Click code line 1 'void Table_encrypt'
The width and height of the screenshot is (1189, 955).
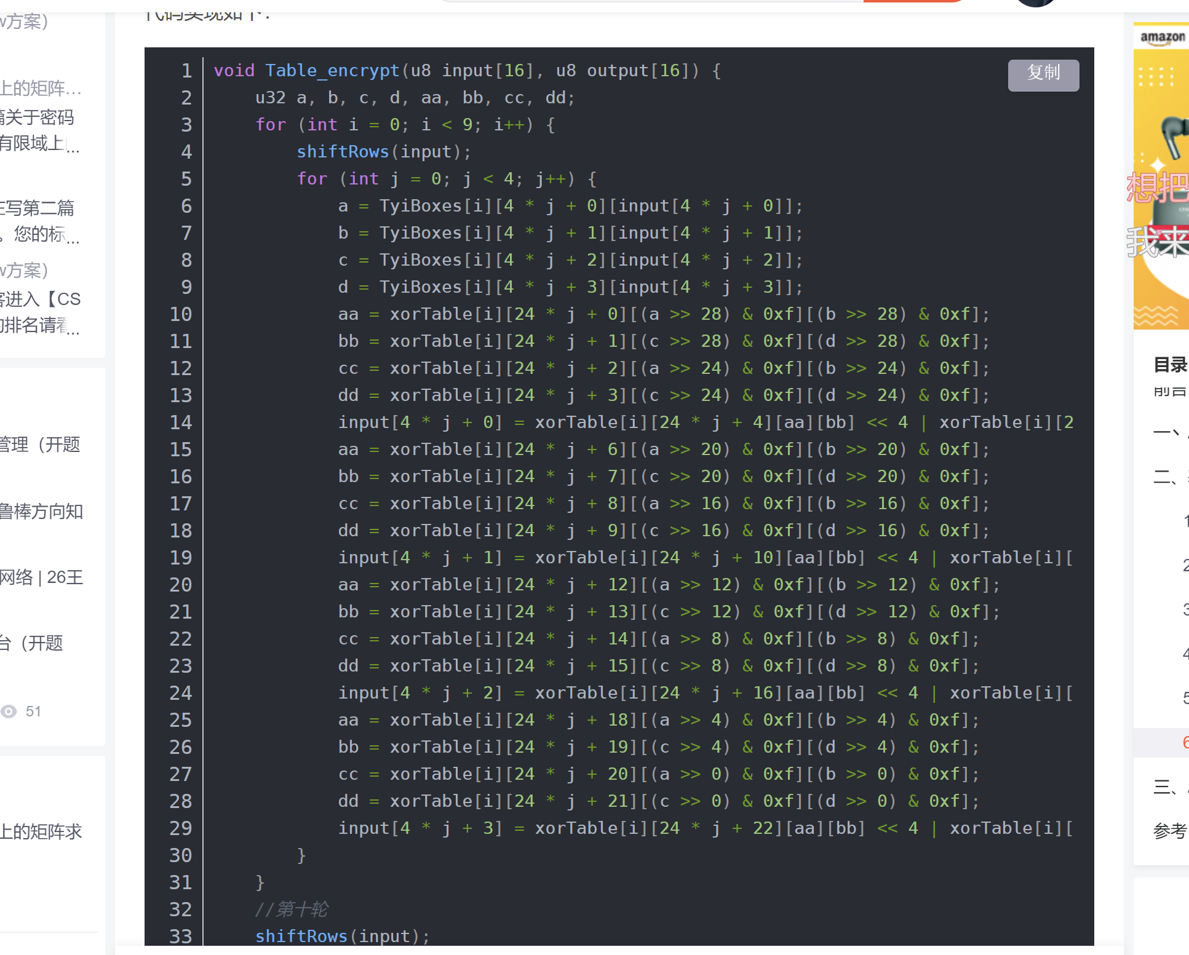pos(467,71)
